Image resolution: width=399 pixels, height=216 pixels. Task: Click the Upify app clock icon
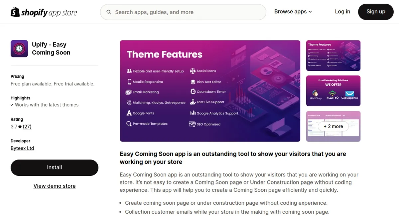19,49
